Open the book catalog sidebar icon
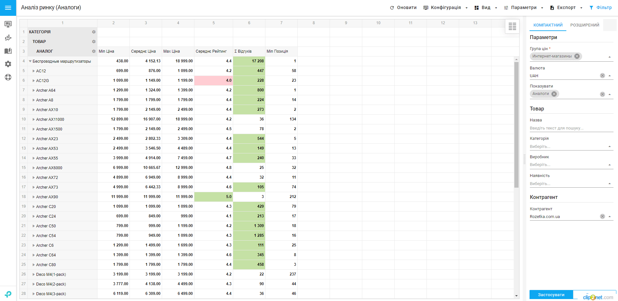This screenshot has width=618, height=301. [8, 51]
